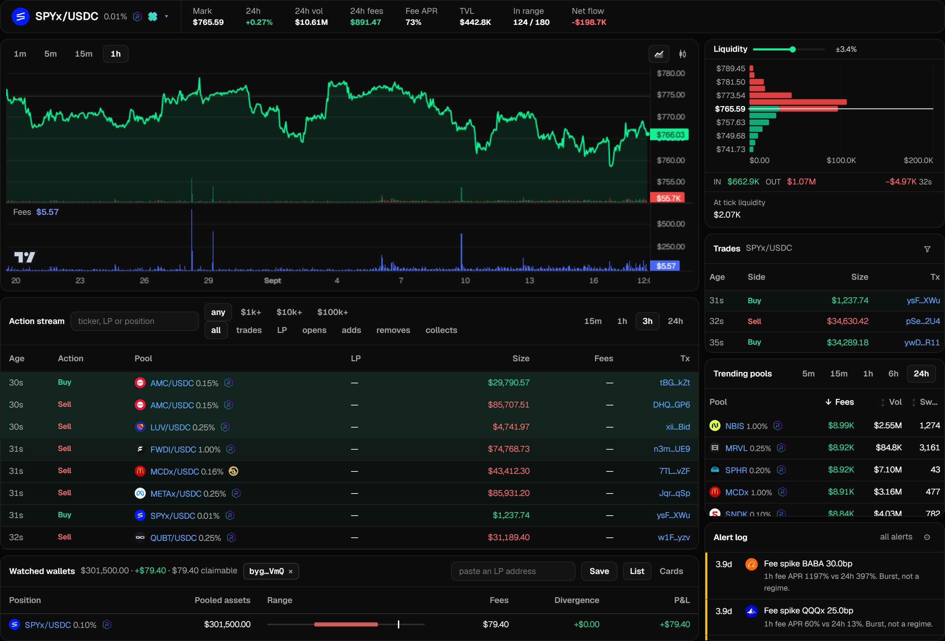This screenshot has width=945, height=641.
Task: Open transaction pSe...2U4 in Trades
Action: 923,321
